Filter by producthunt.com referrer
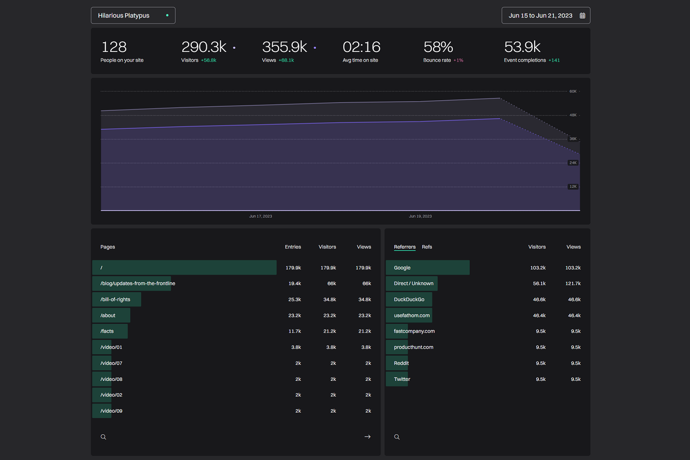690x460 pixels. tap(487, 347)
